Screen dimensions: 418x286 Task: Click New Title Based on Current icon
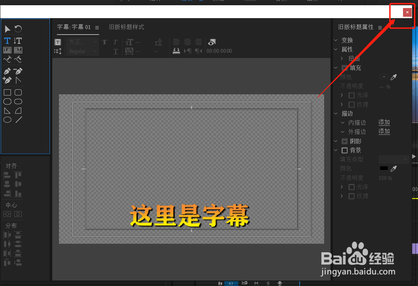click(x=58, y=42)
